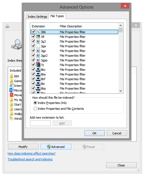Click the 7z archive file icon

point(38,65)
